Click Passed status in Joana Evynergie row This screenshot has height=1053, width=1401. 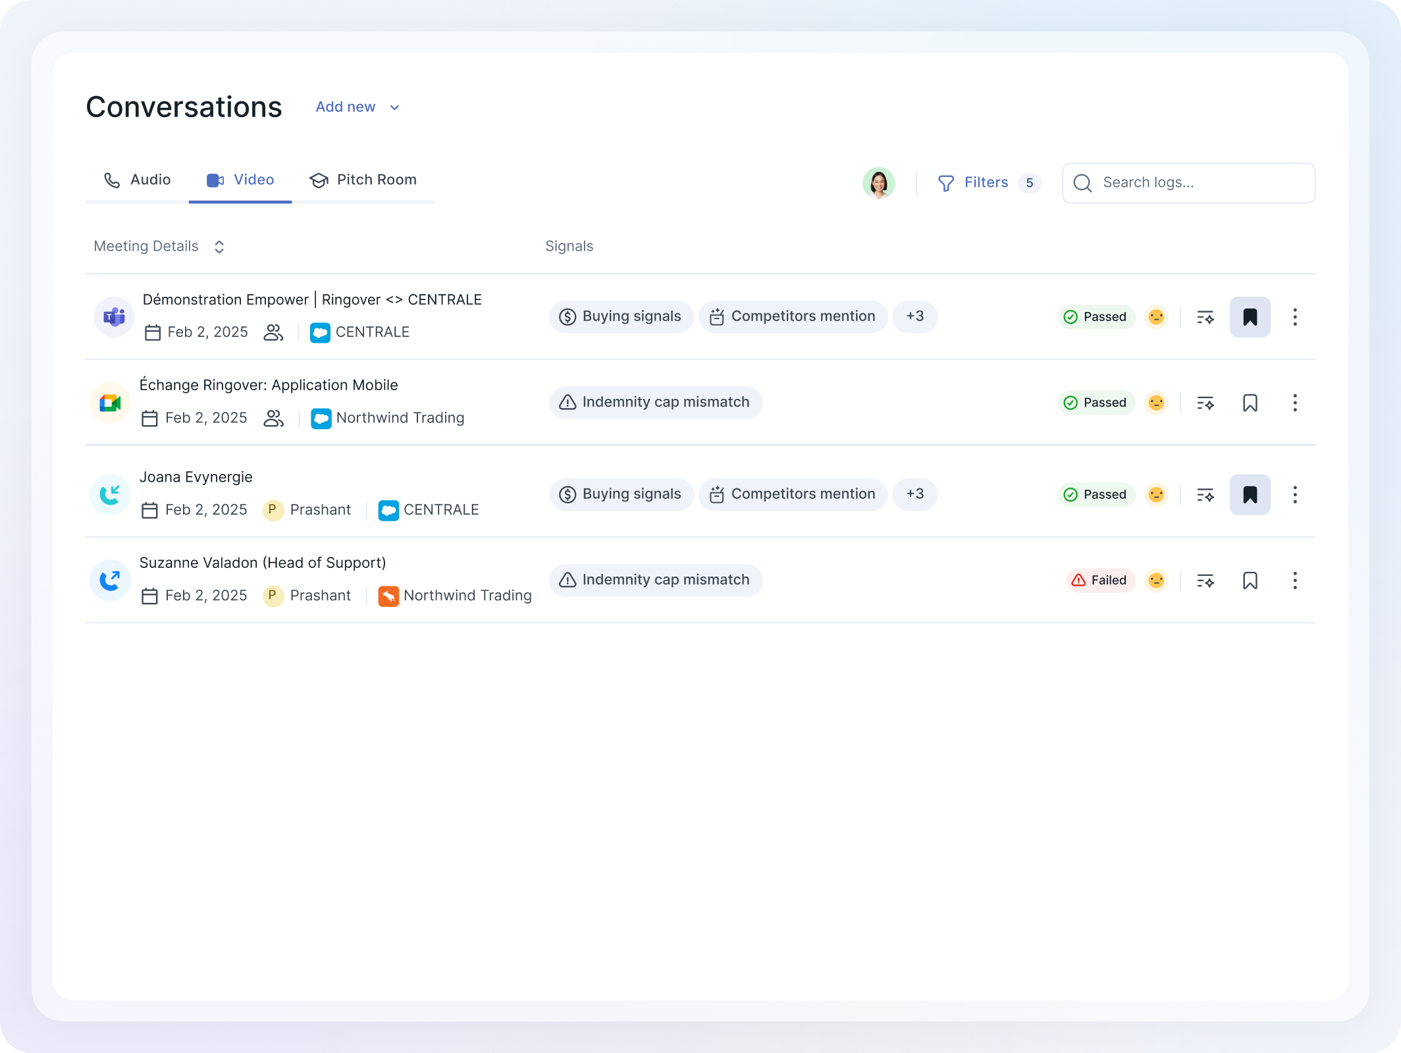(1096, 494)
